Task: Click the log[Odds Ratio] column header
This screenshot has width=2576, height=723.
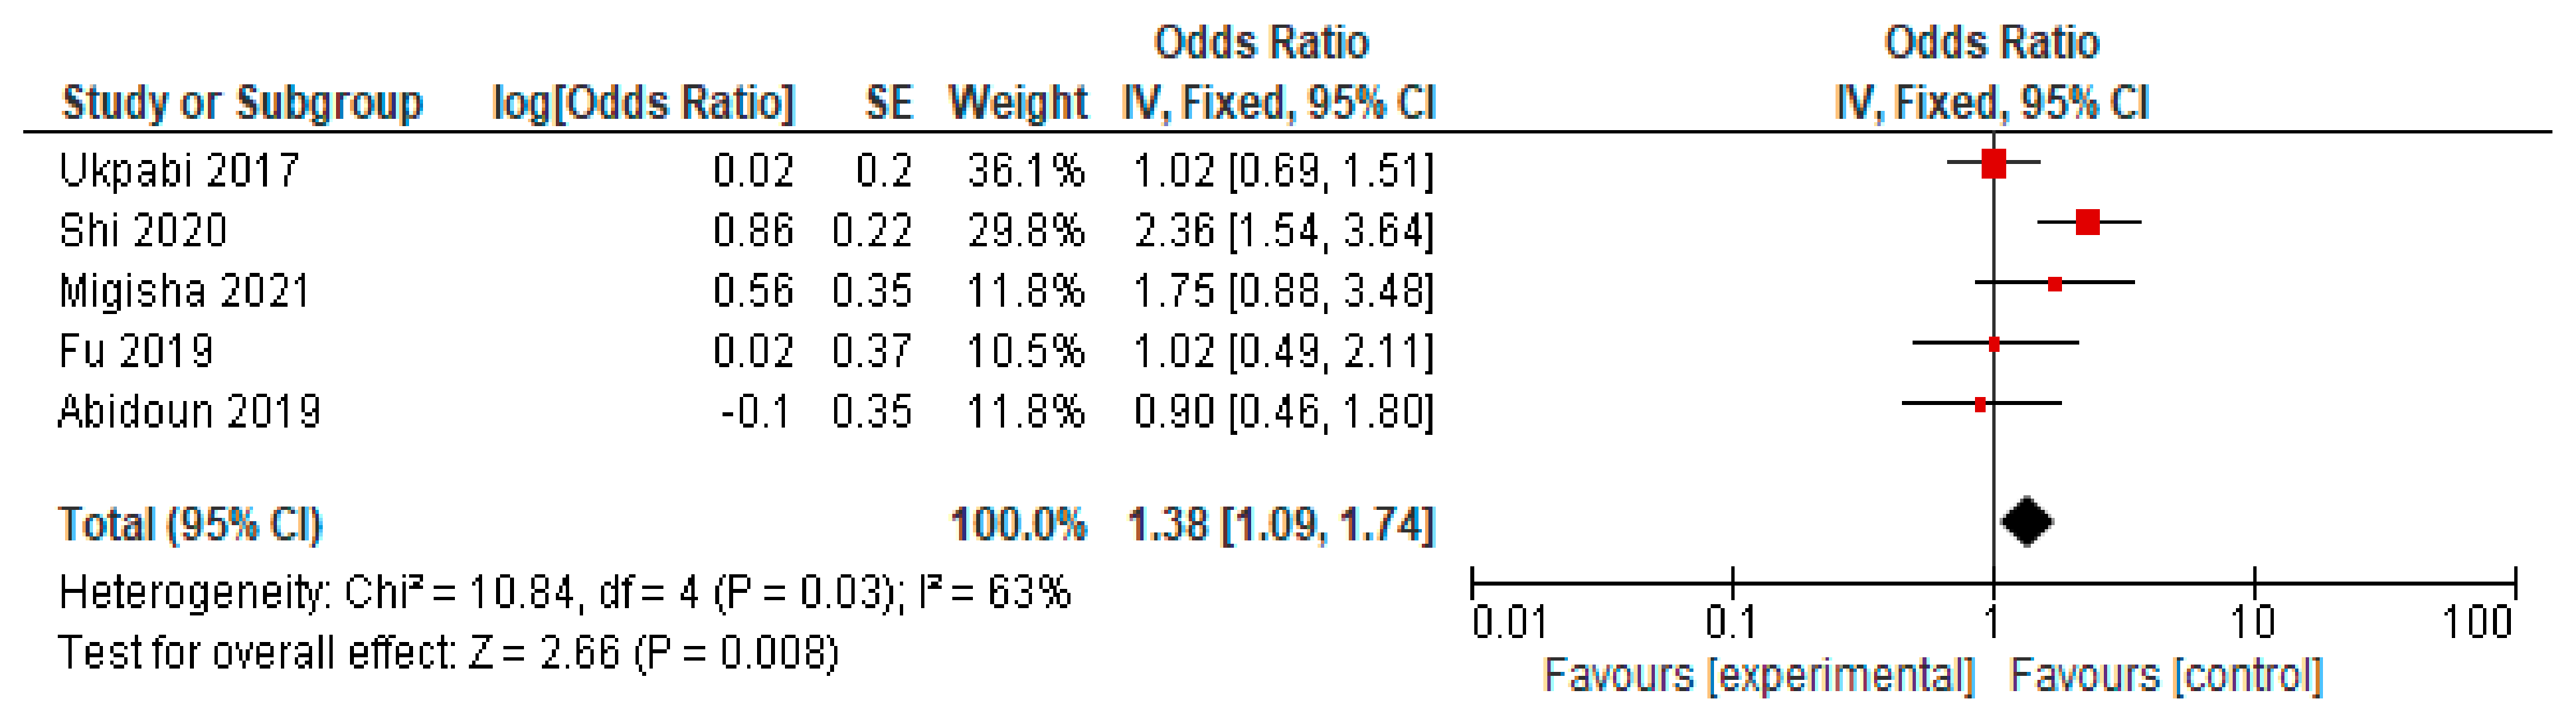Action: (644, 102)
